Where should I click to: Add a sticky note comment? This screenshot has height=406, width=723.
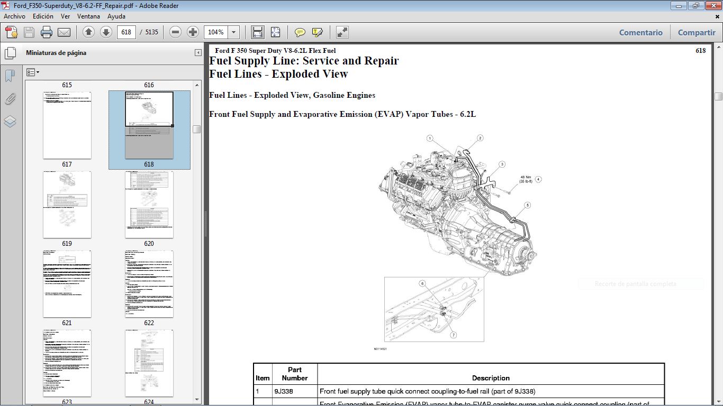[300, 32]
